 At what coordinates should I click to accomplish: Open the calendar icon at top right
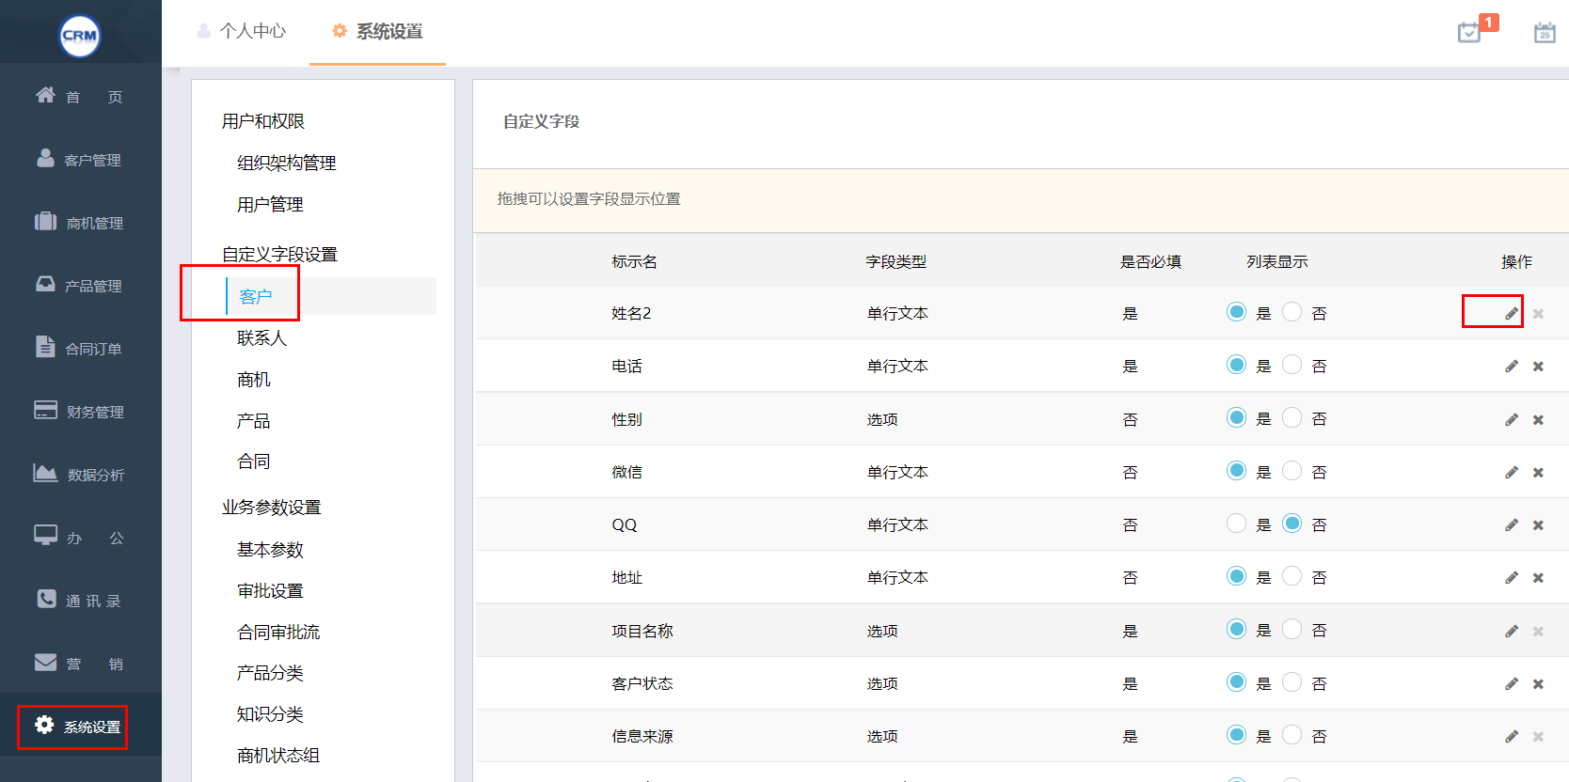[1545, 33]
